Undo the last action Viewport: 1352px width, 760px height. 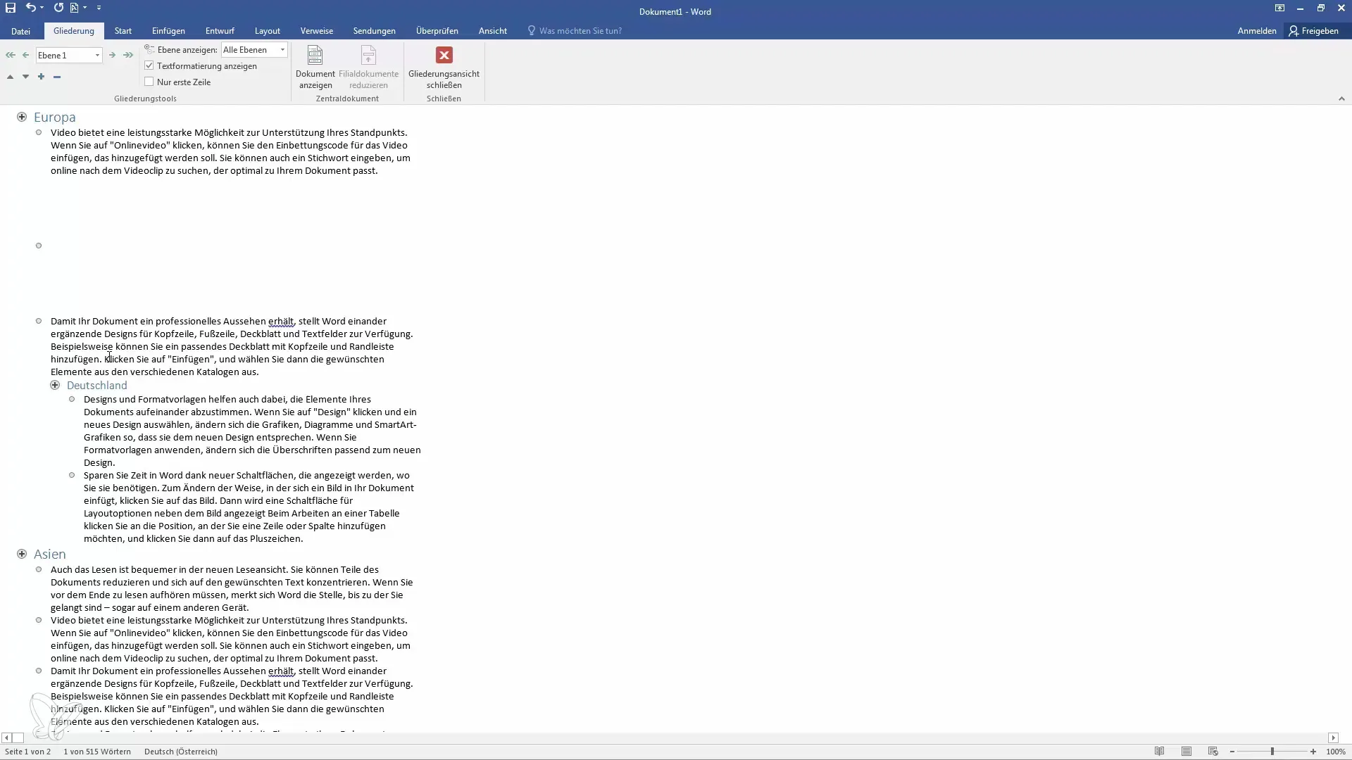coord(30,8)
